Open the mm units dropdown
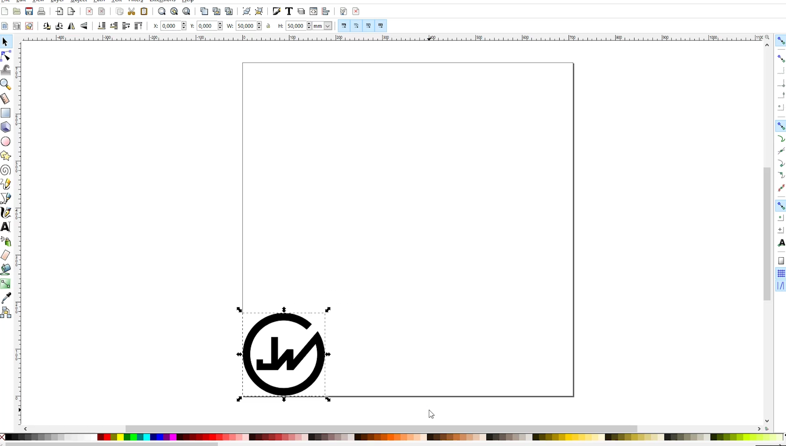 pos(327,26)
